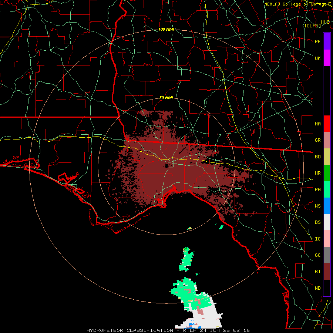Click the purple RF color swatch in legend
This screenshot has height=333, width=333.
(x=327, y=41)
